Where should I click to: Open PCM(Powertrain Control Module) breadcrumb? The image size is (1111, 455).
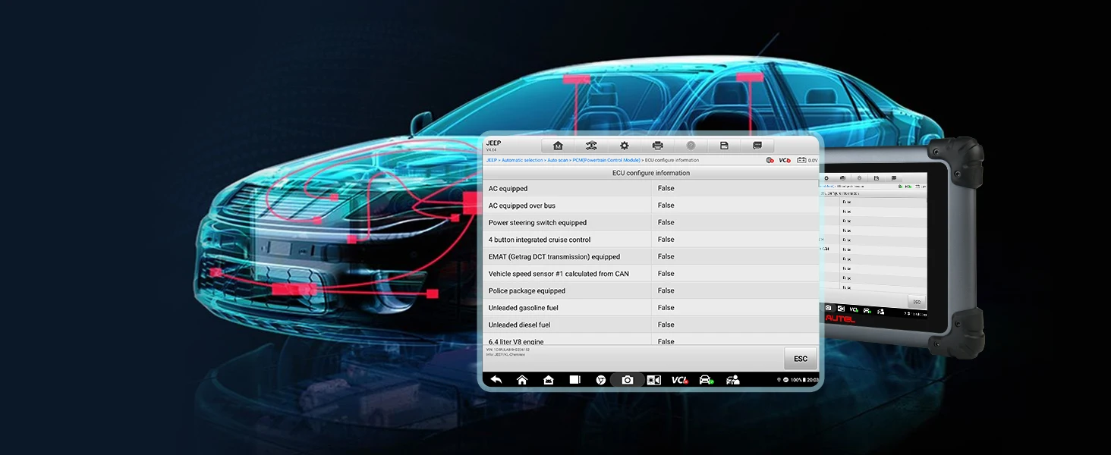[x=606, y=160]
